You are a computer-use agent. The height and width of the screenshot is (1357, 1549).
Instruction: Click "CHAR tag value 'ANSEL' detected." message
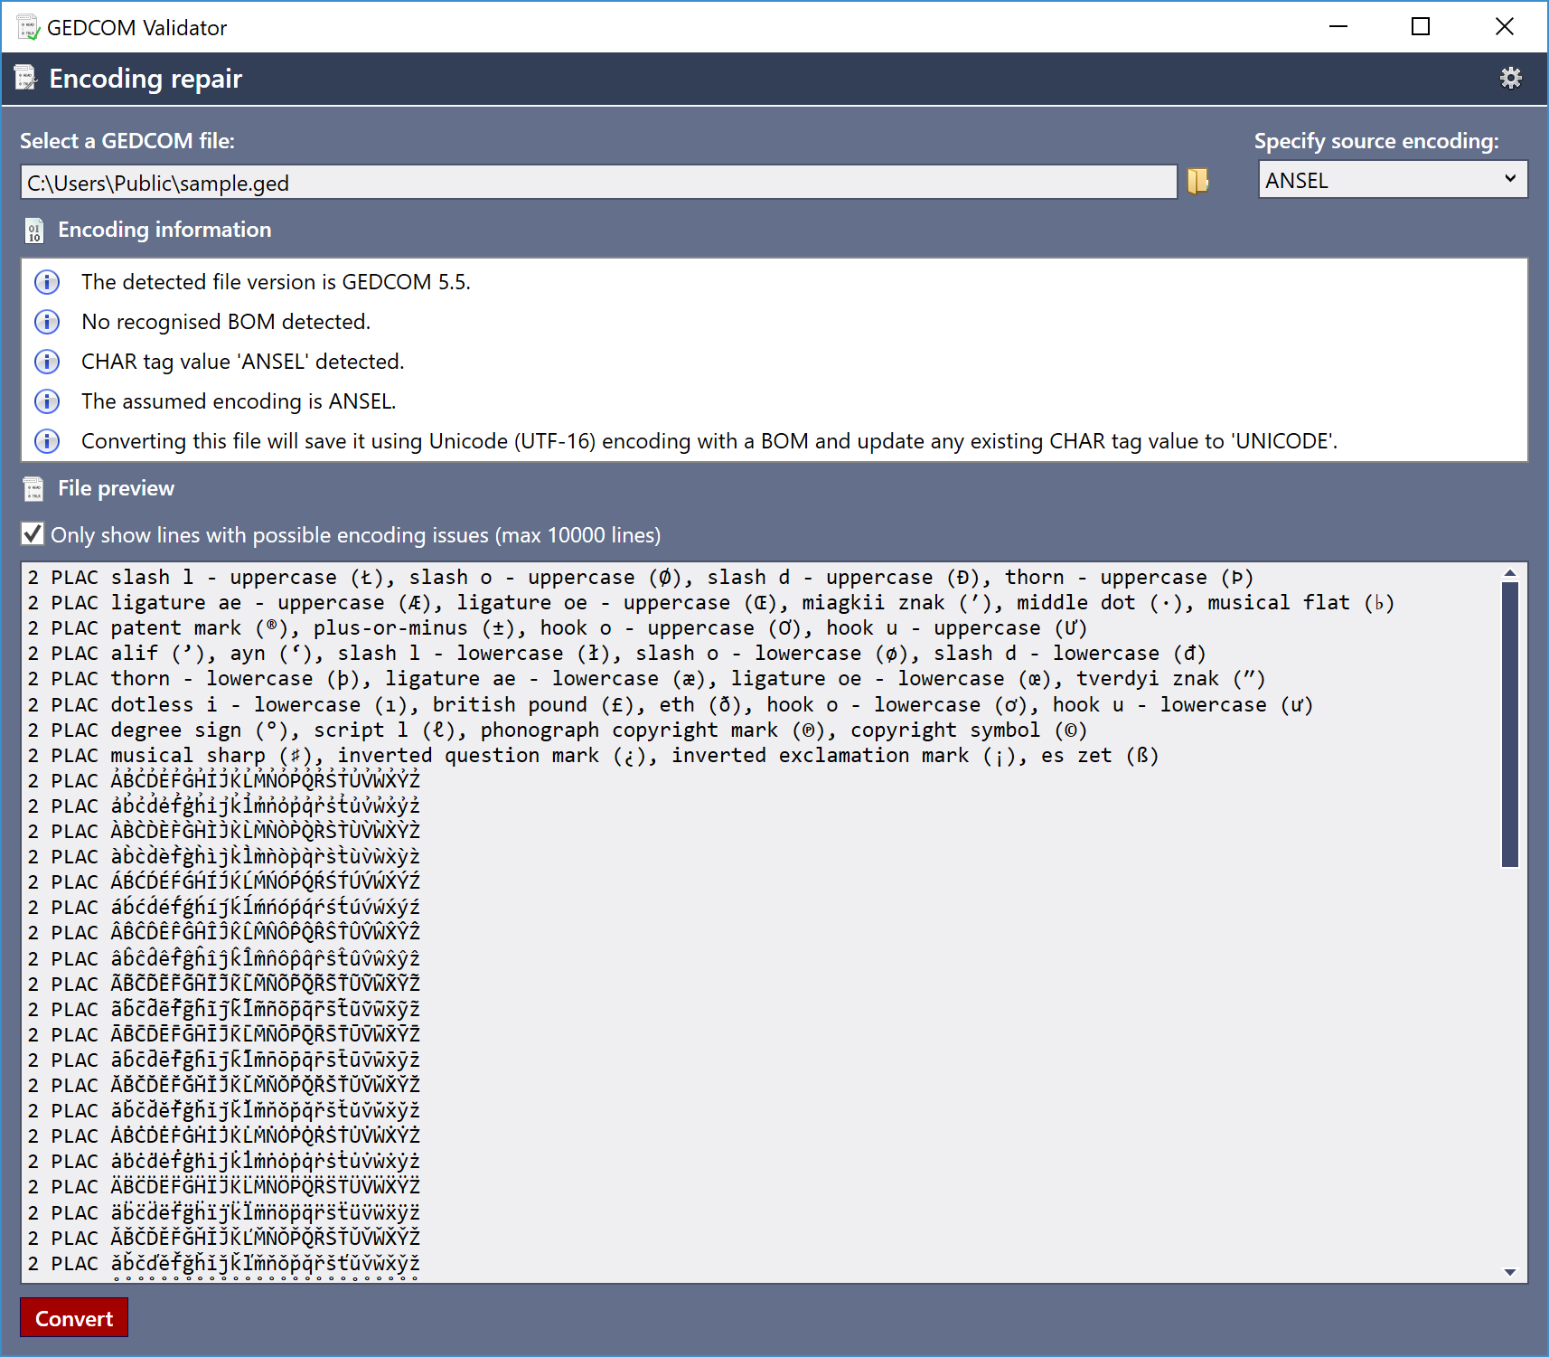point(242,362)
